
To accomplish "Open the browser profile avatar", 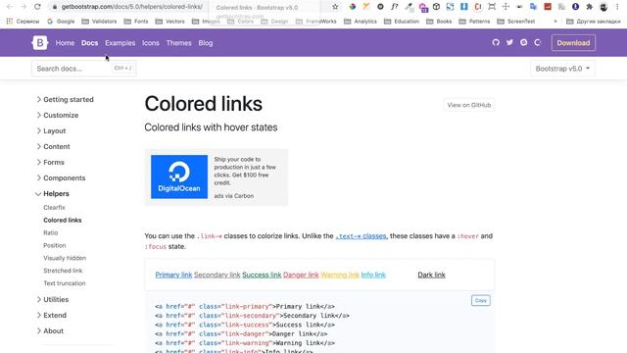I will 603,7.
